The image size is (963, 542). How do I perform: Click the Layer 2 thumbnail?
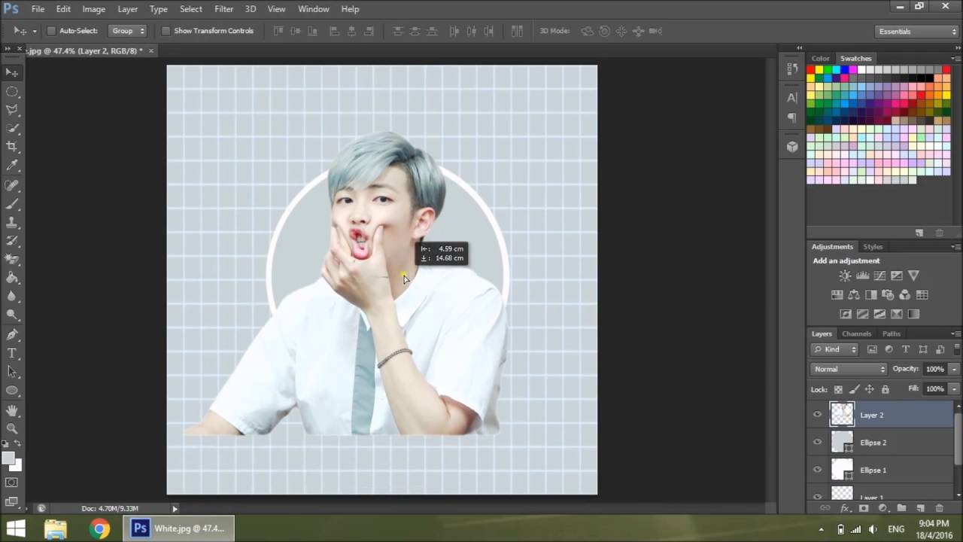tap(842, 415)
